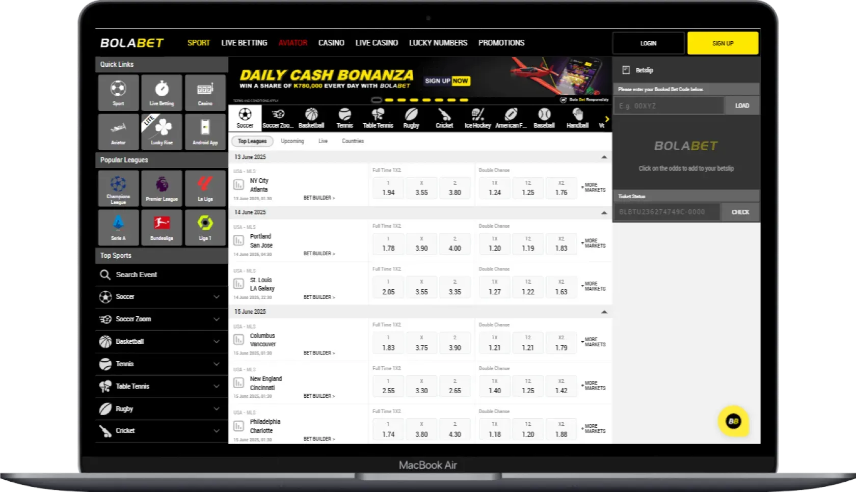Collapse the 15 June 2025 section
This screenshot has height=492, width=856.
pos(604,312)
